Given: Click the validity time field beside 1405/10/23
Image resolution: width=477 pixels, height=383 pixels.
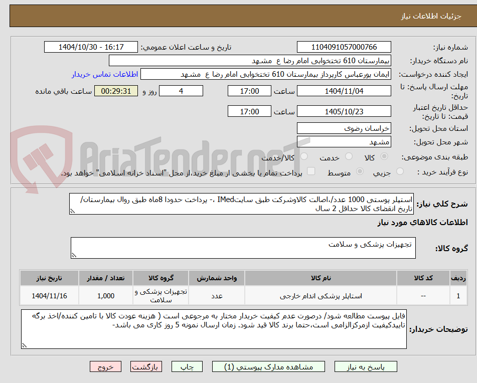Looking at the screenshot, I should point(249,111).
